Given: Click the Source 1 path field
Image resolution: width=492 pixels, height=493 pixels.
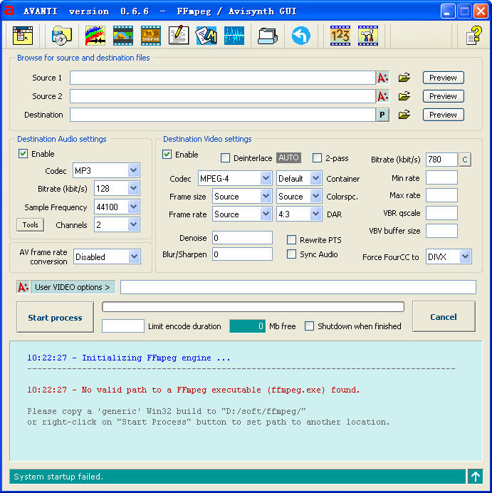Looking at the screenshot, I should pos(223,78).
